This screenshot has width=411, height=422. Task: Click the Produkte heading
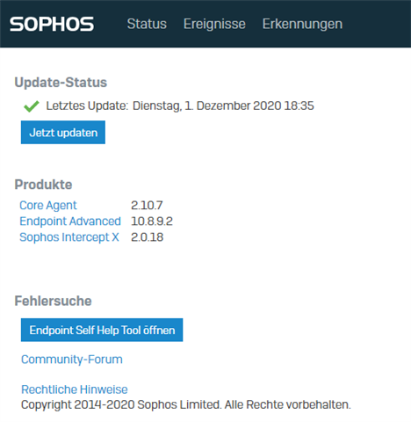click(43, 185)
